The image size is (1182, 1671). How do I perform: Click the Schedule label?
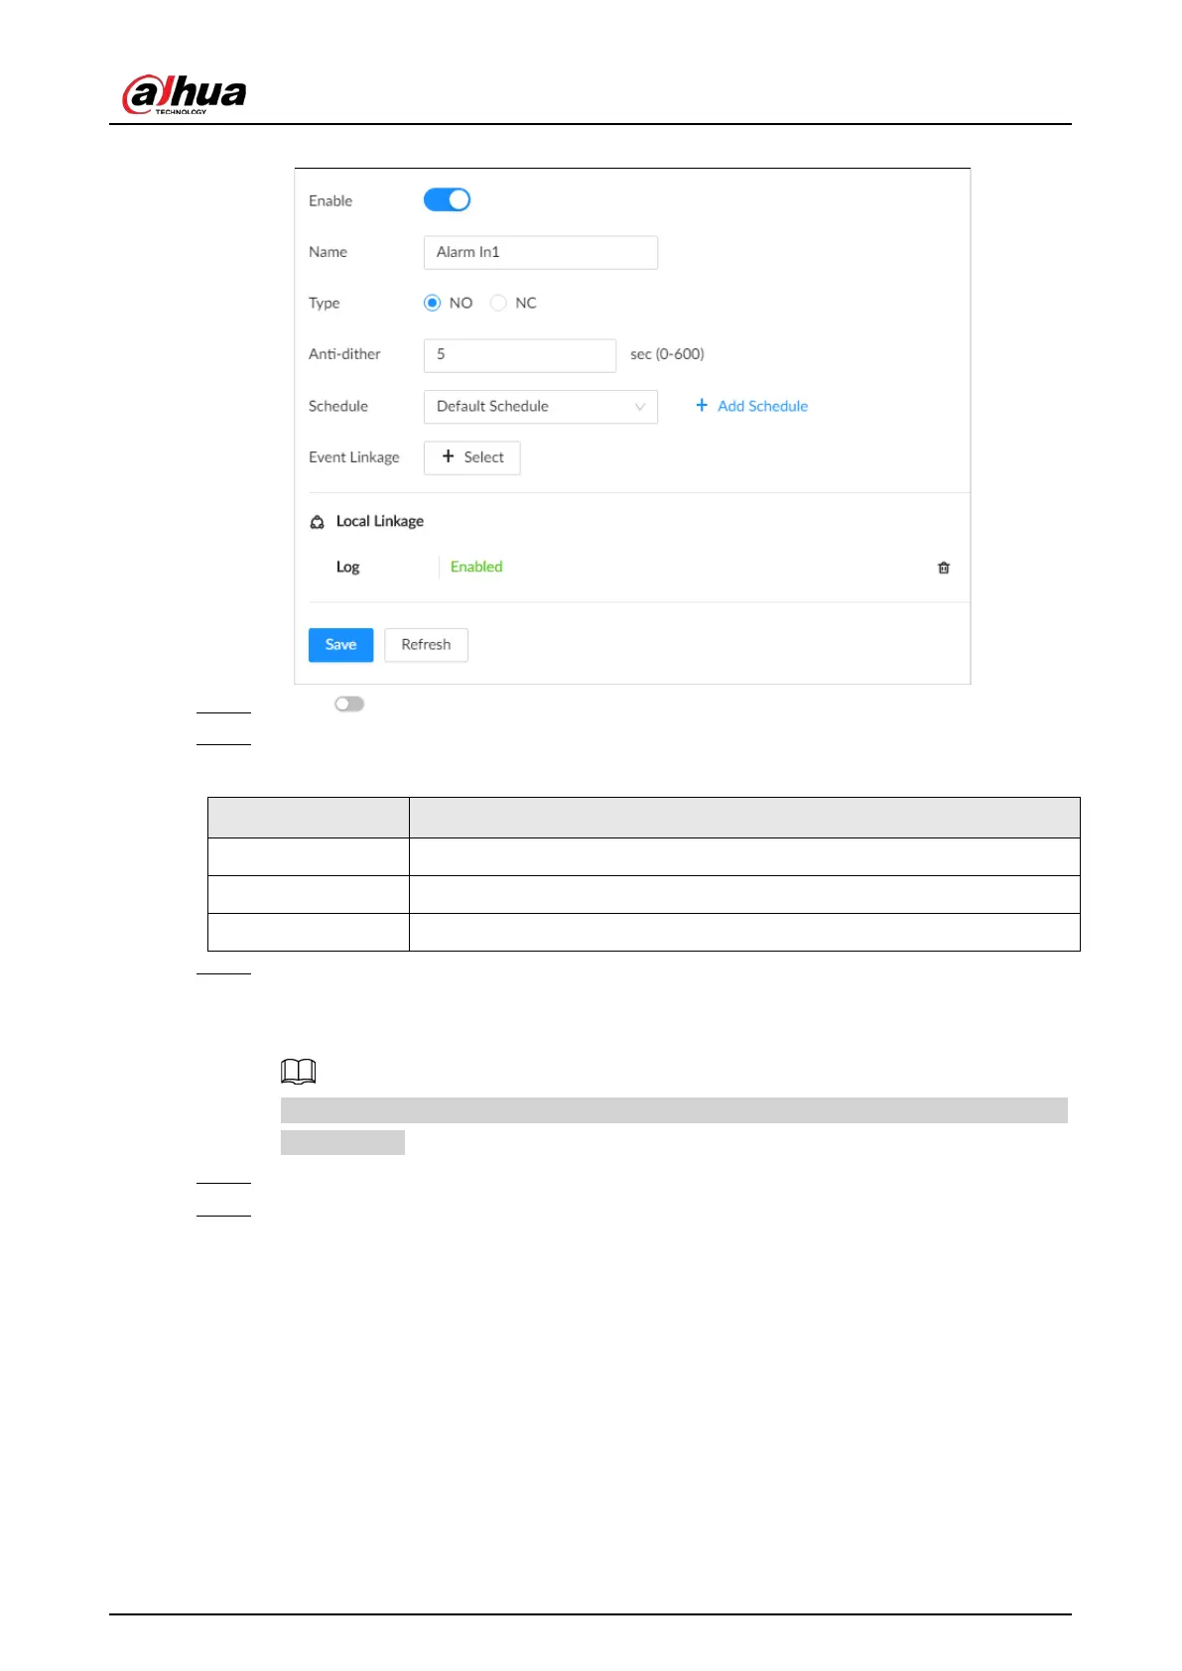(x=338, y=406)
